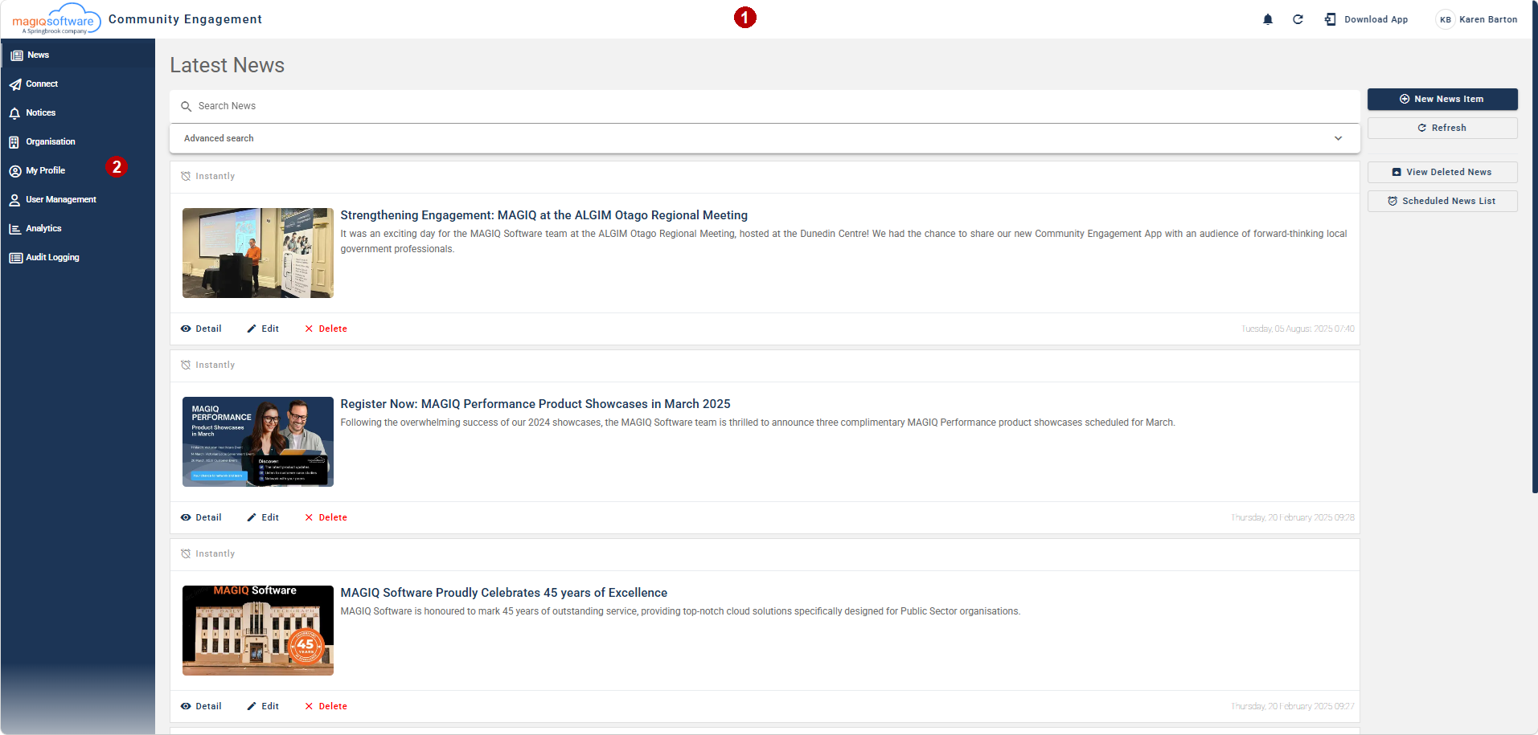Viewport: 1538px width, 735px height.
Task: Open headline MAGIQ Software Proudly Celebrates 45 years
Action: (x=503, y=593)
